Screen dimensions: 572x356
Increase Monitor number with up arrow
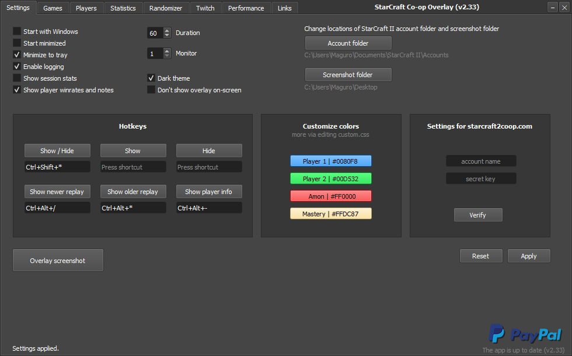(167, 51)
